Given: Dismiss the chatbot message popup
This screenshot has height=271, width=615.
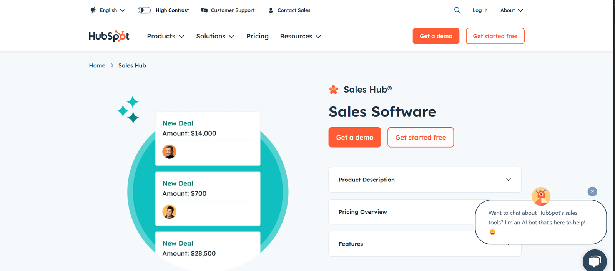Looking at the screenshot, I should tap(592, 191).
